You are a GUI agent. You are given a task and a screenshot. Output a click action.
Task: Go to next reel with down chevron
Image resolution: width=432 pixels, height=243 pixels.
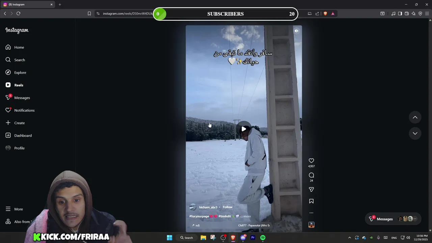pos(415,133)
